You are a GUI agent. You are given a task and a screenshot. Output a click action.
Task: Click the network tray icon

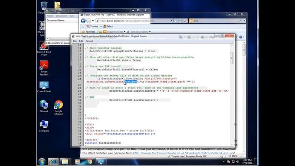tap(233, 162)
